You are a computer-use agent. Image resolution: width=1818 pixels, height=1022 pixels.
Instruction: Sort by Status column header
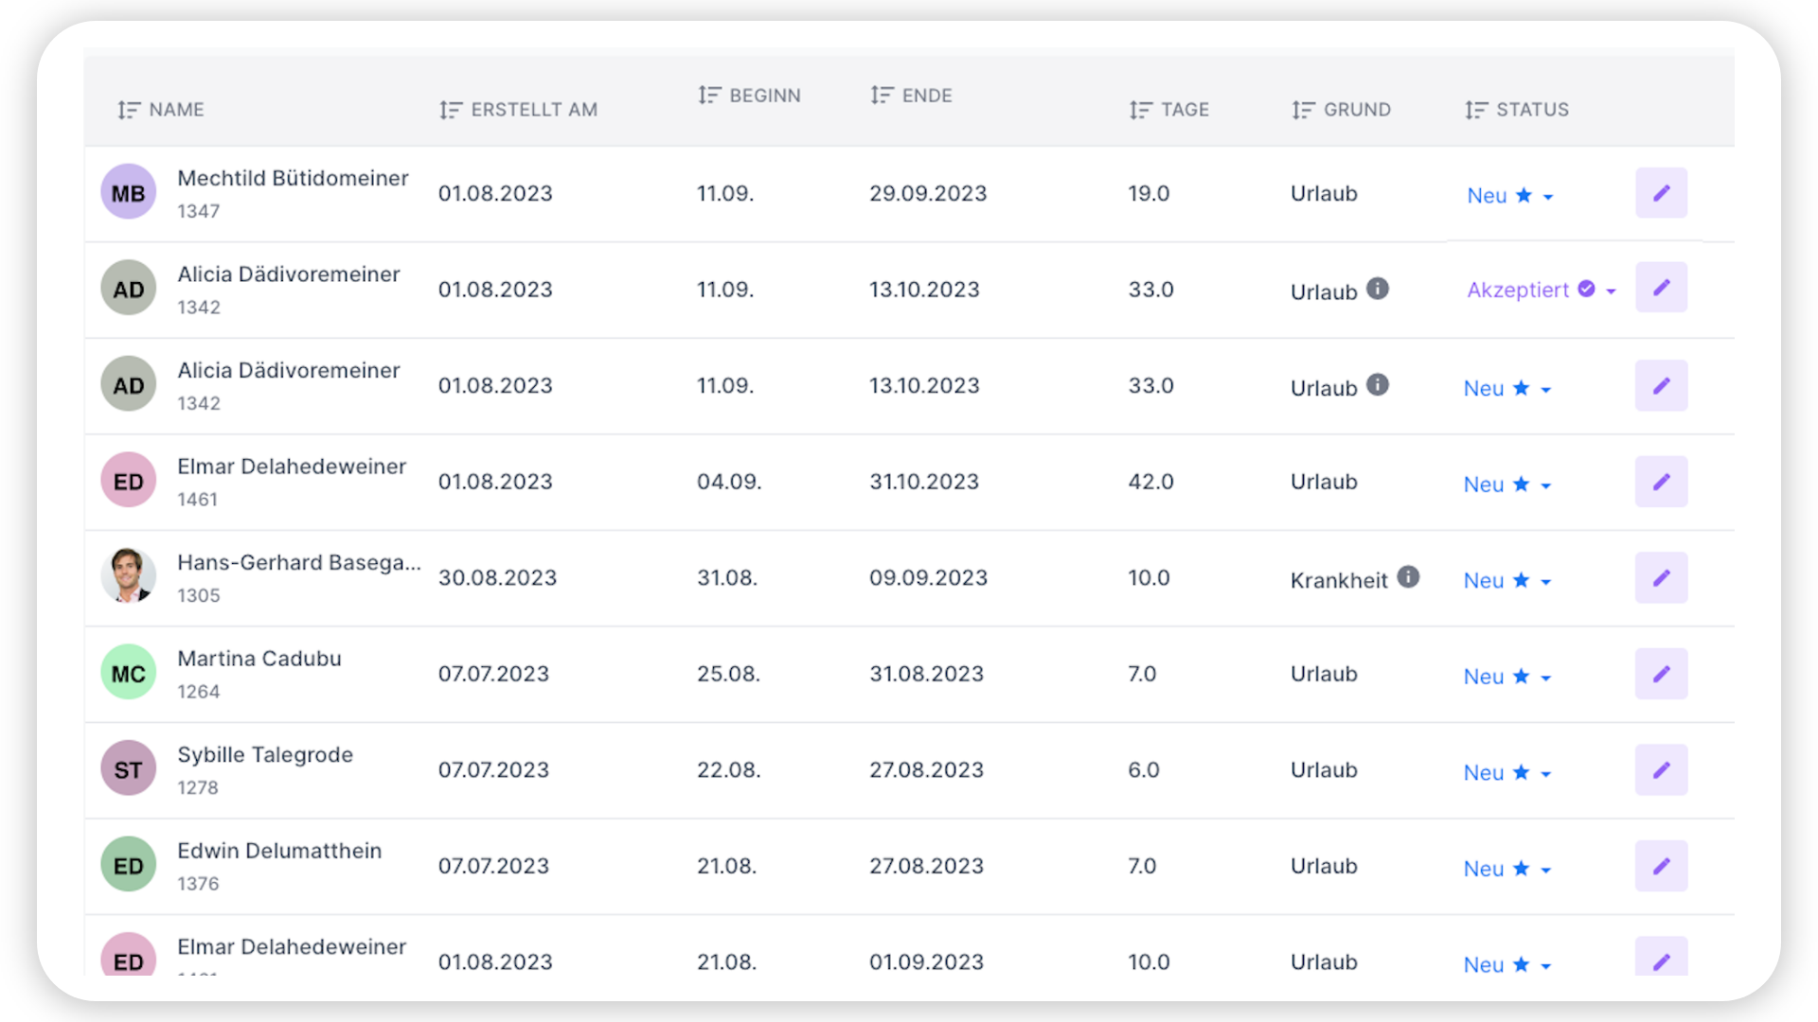click(x=1531, y=110)
